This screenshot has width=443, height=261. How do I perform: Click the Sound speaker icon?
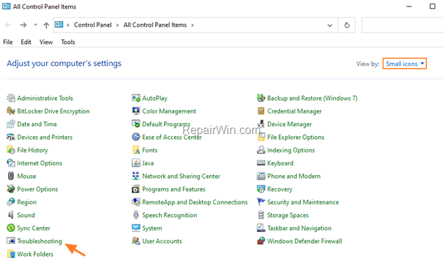tap(11, 215)
